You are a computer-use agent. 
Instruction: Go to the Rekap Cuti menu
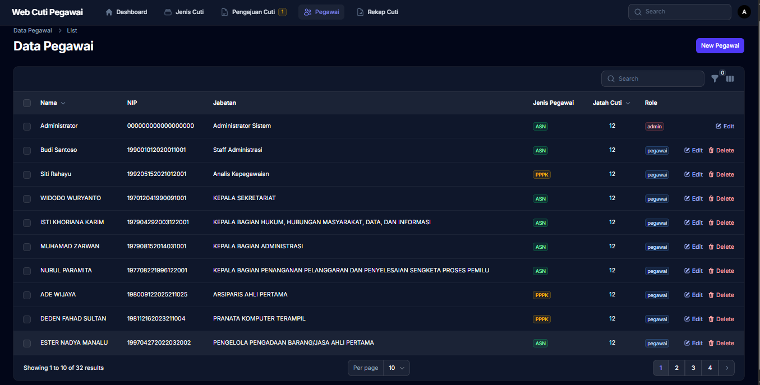pyautogui.click(x=377, y=12)
